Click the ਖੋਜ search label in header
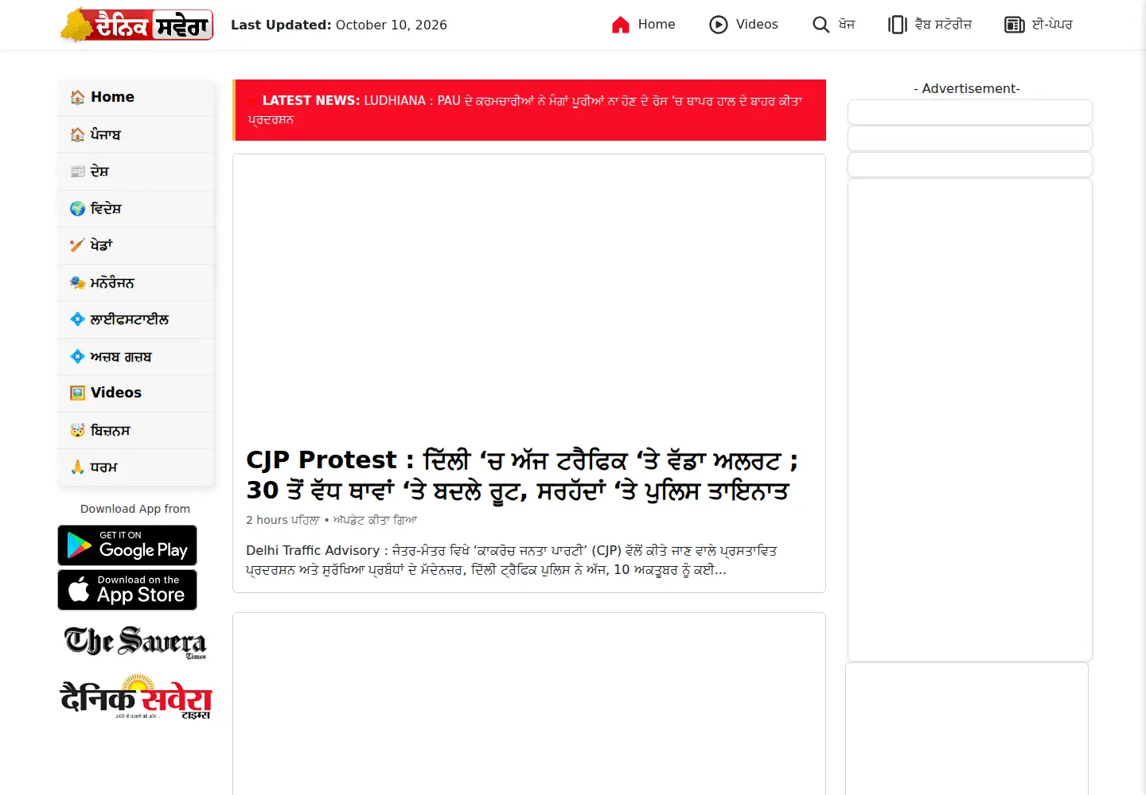Viewport: 1146px width, 795px height. (847, 25)
